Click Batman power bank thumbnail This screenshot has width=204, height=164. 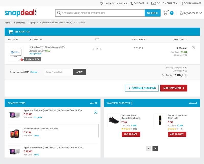[160, 120]
